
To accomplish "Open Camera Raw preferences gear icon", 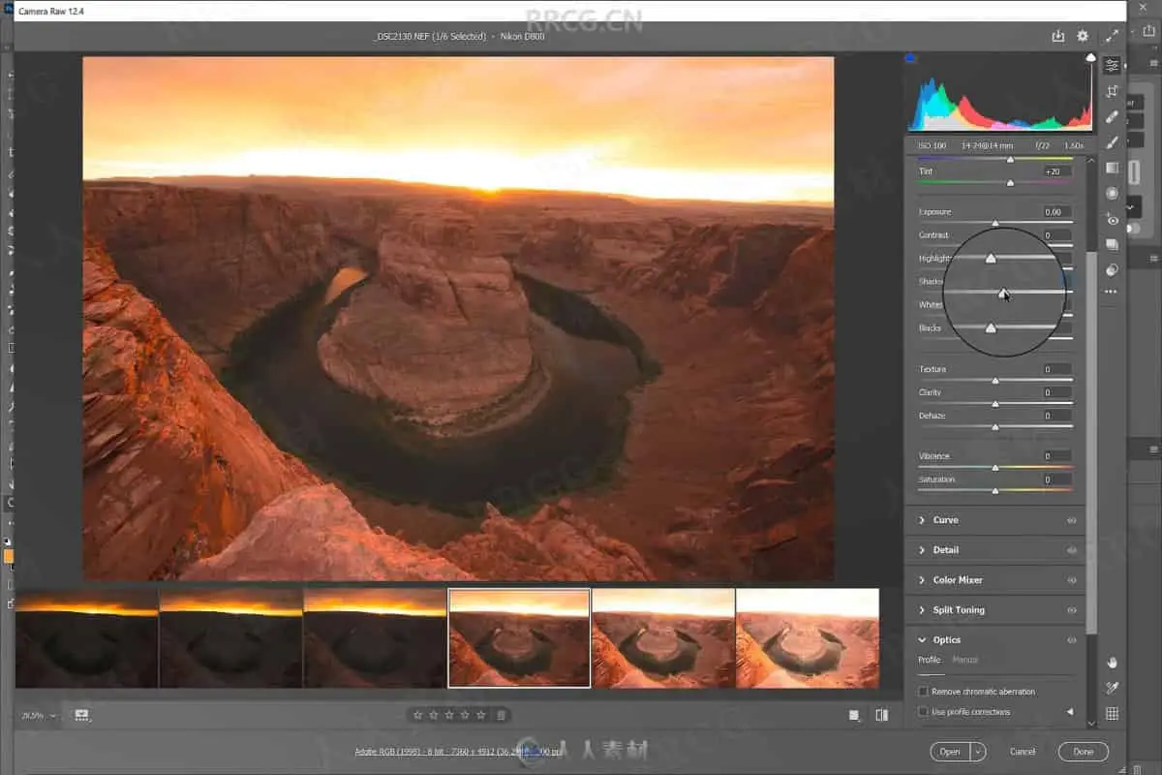I will 1083,36.
